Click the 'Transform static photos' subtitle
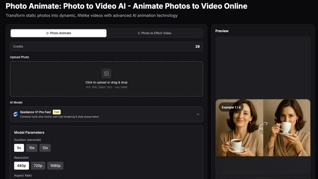Screen dimensions: 318x179 [x=92, y=16]
